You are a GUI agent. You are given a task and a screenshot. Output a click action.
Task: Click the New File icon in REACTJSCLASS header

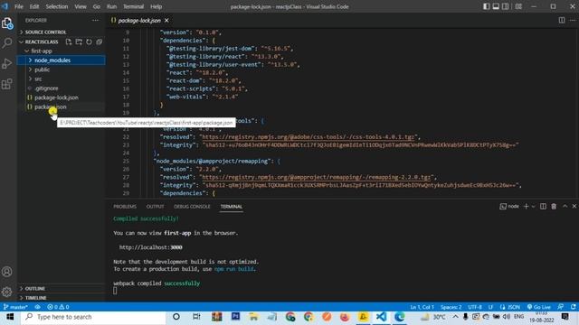(x=69, y=42)
